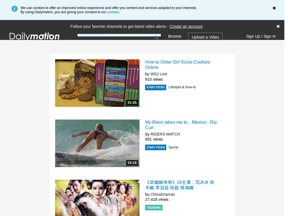Viewport: 288px width, 216px height.
Task: Click the STAFF PICKS badge on the surfing video
Action: [x=156, y=147]
